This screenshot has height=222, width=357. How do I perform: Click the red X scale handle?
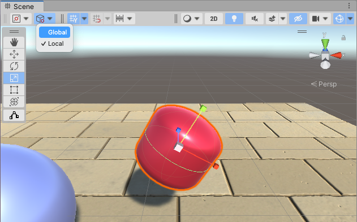click(x=216, y=166)
